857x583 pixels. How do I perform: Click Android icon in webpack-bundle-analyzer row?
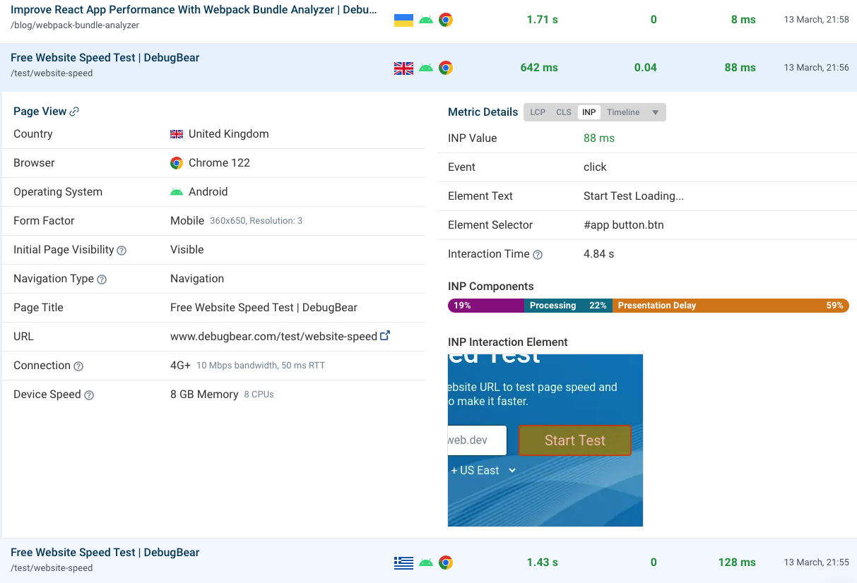[x=425, y=20]
